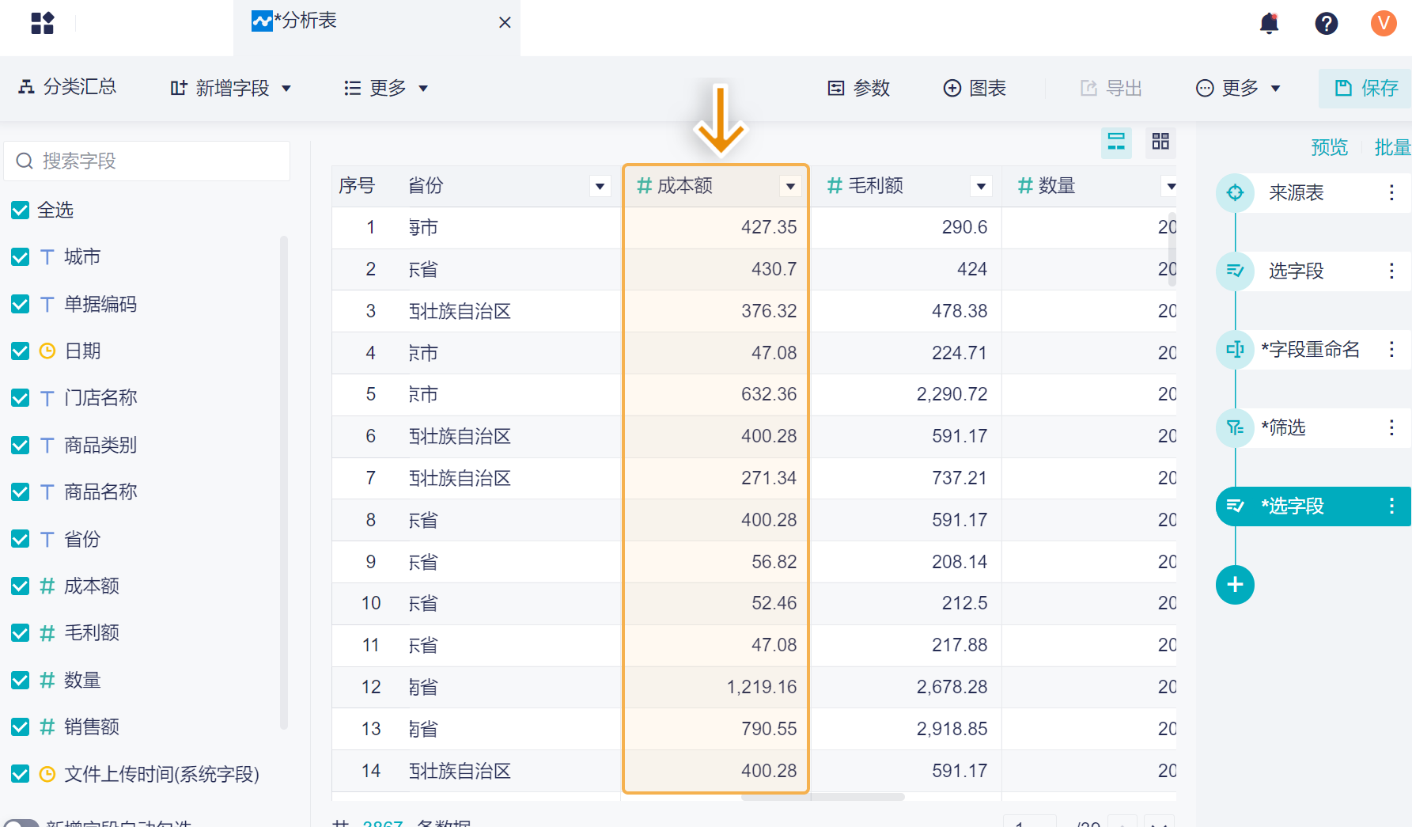Screen dimensions: 1412x827
Task: Open the app grid launcher icon
Action: 43,23
